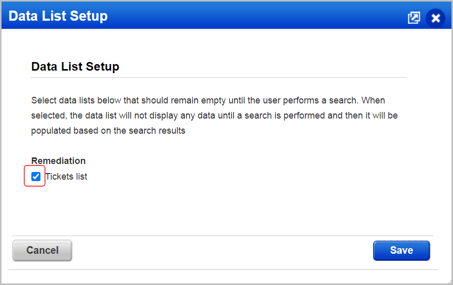The width and height of the screenshot is (453, 285).
Task: Click the Data List Setup title bar text
Action: click(x=58, y=16)
